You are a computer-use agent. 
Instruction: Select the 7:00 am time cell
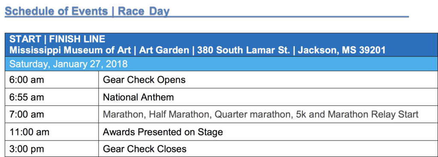coord(52,114)
